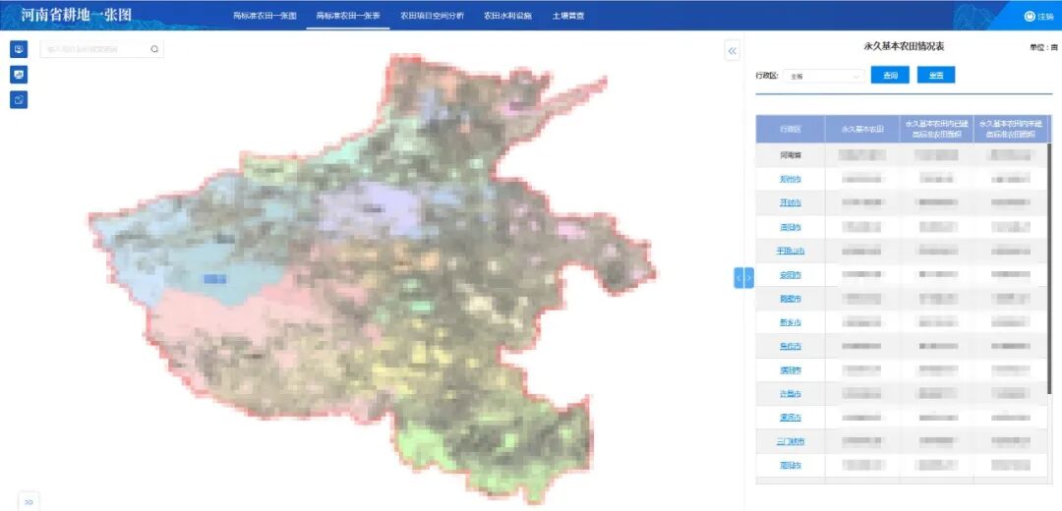
Task: Click the 永久基本农田情况表 panel title
Action: pos(904,47)
